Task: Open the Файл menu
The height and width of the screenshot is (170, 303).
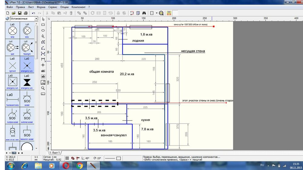Action: click(9, 7)
